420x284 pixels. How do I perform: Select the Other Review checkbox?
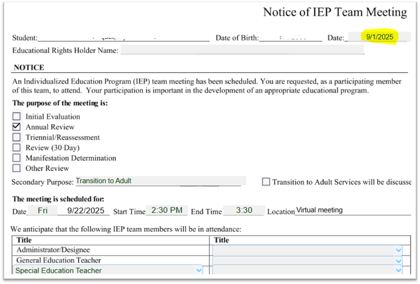17,168
